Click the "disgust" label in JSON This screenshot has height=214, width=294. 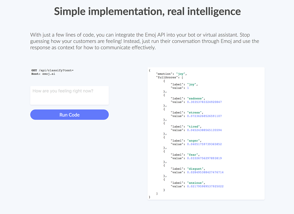coord(196,169)
